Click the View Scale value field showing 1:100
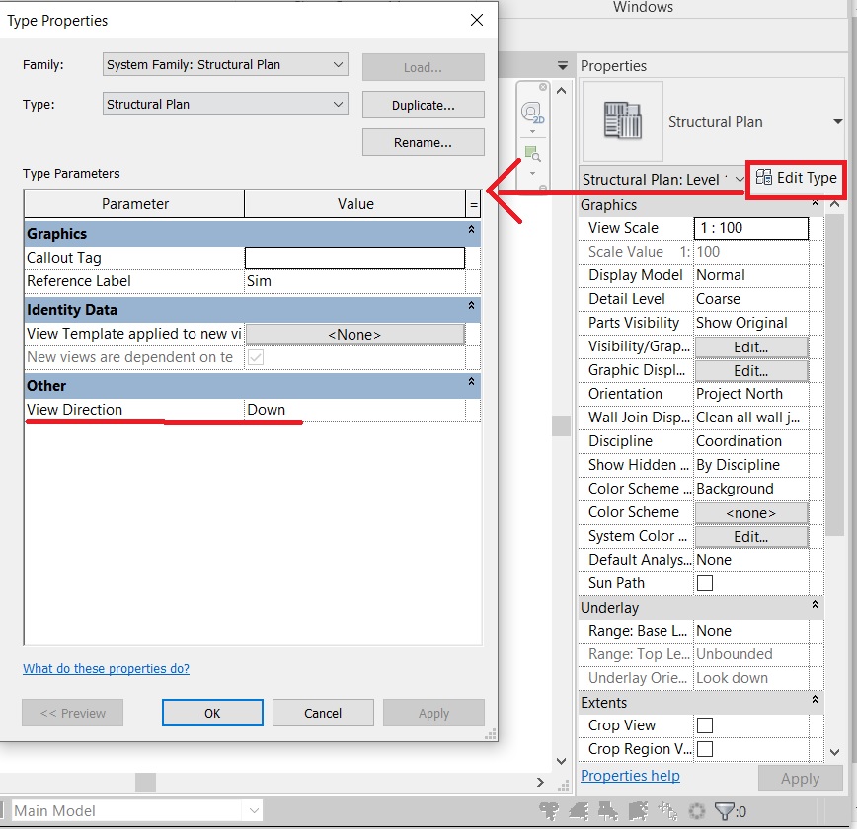Viewport: 857px width, 837px height. [x=751, y=228]
